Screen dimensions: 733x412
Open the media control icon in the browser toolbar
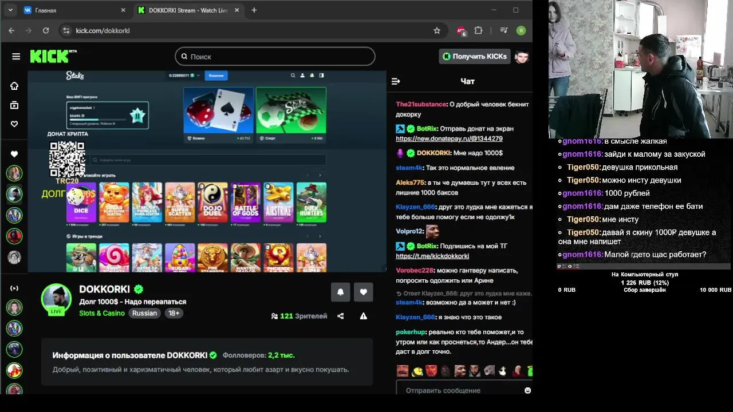[x=503, y=30]
